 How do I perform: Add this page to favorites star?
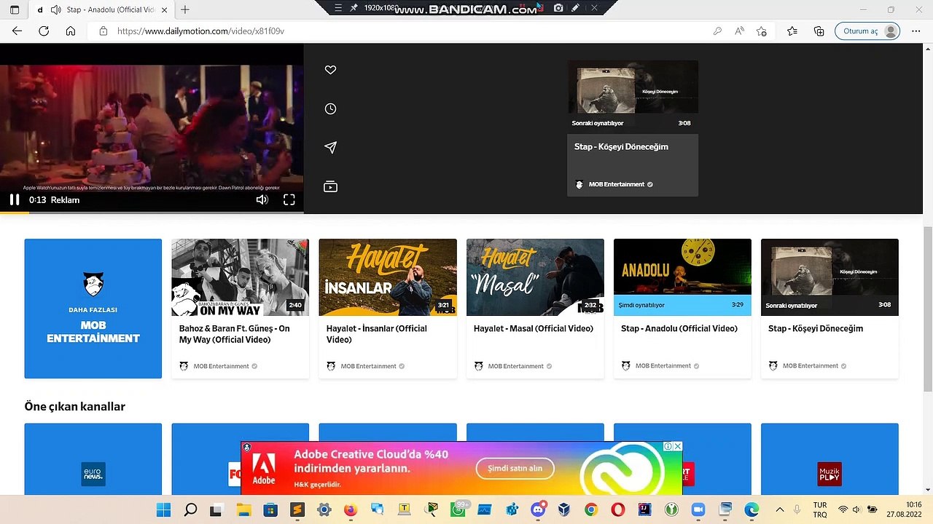762,31
